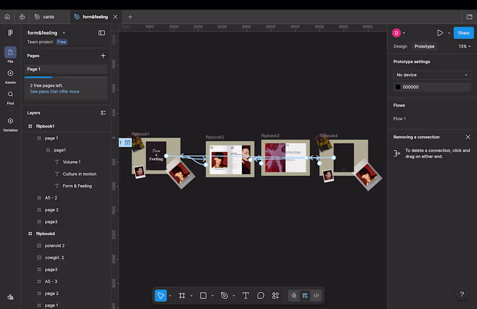
Task: Switch to the cards file tab
Action: (x=48, y=16)
